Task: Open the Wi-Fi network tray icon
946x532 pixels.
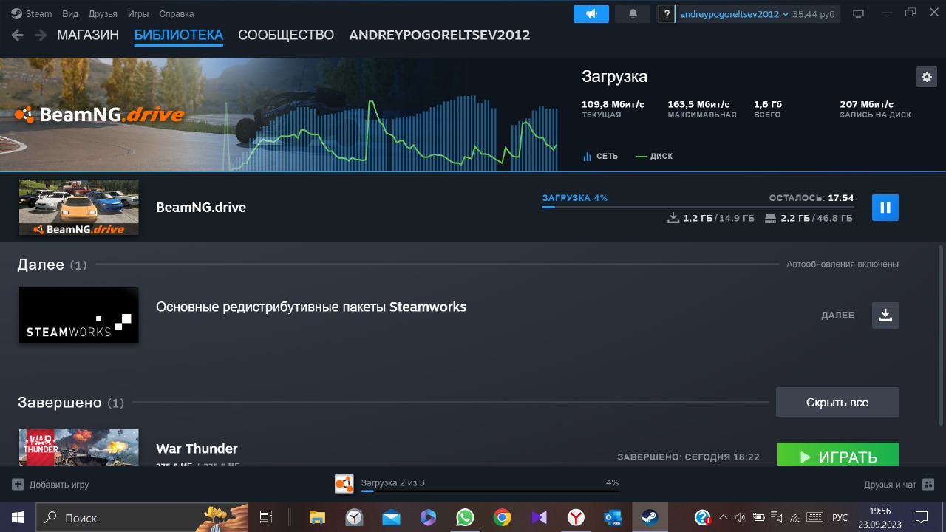Action: coord(795,517)
